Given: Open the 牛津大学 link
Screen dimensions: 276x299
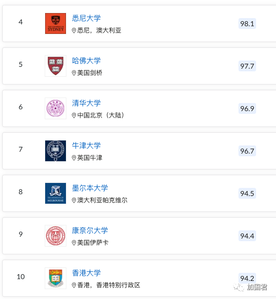Looking at the screenshot, I should [x=86, y=146].
